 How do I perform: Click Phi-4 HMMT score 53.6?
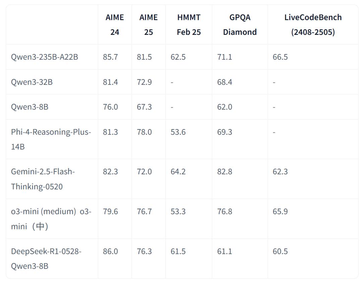pos(178,132)
